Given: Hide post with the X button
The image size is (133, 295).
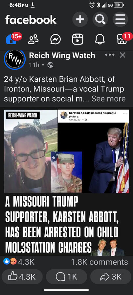Looking at the screenshot, I should 122,55.
